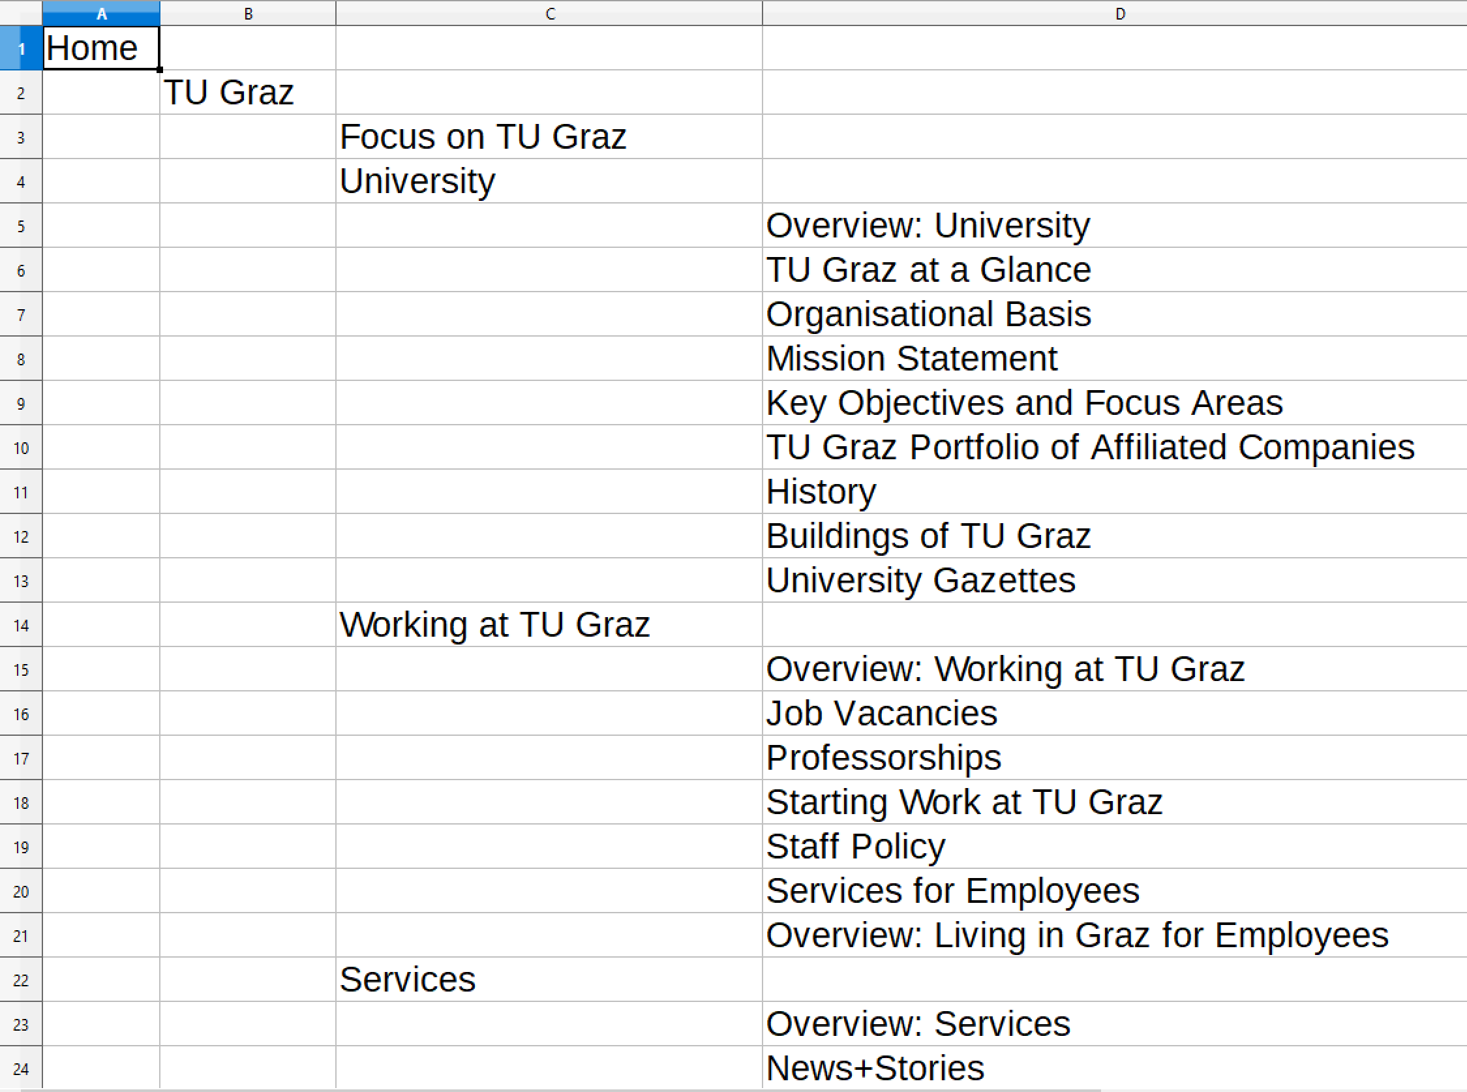Select the column D header
Screen dimensions: 1467x1092
[1119, 13]
